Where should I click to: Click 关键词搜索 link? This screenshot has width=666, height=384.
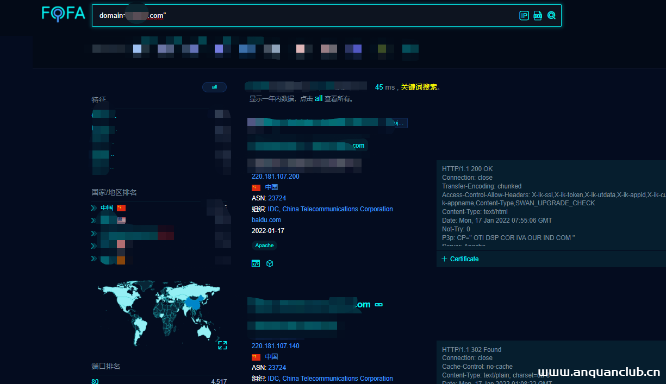pyautogui.click(x=419, y=87)
